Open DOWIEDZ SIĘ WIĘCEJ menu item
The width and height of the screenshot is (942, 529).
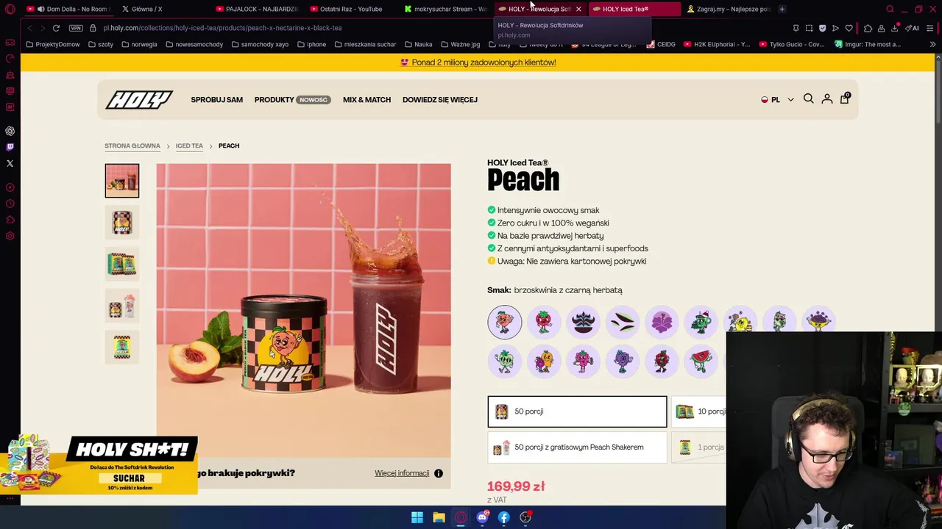pyautogui.click(x=440, y=100)
